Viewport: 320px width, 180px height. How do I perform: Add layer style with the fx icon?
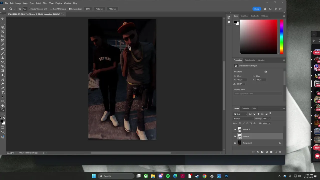pos(258,152)
